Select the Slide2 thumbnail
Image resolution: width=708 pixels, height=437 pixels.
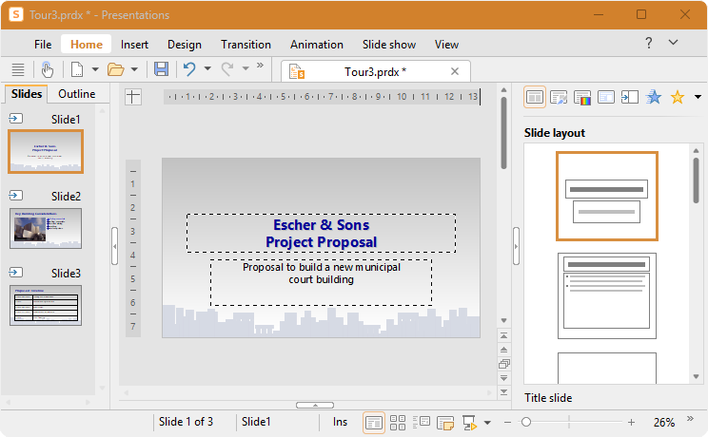pyautogui.click(x=46, y=228)
